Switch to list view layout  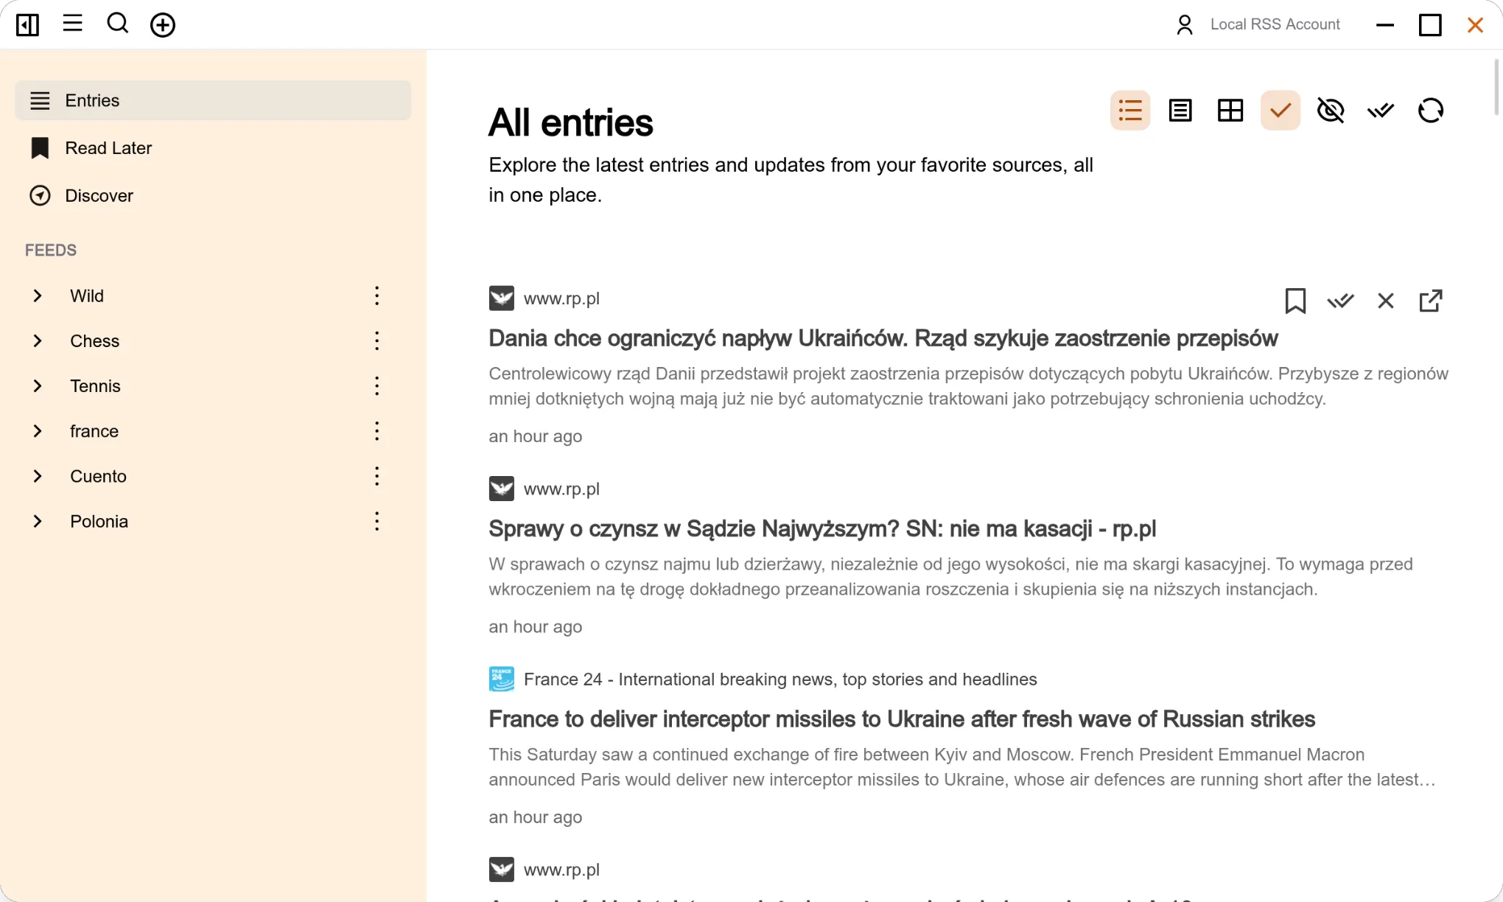click(1129, 111)
